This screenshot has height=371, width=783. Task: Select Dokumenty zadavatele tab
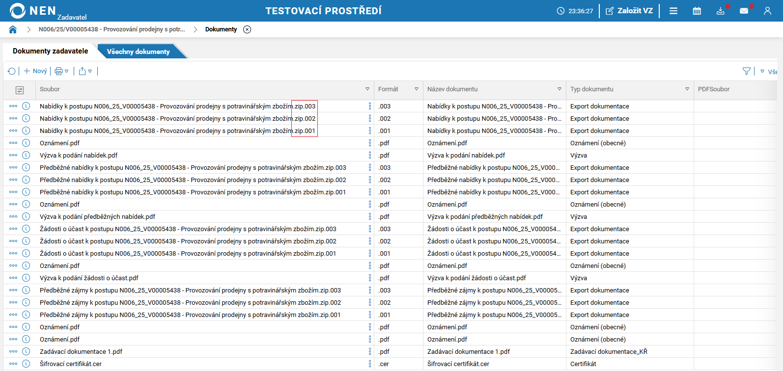point(51,51)
